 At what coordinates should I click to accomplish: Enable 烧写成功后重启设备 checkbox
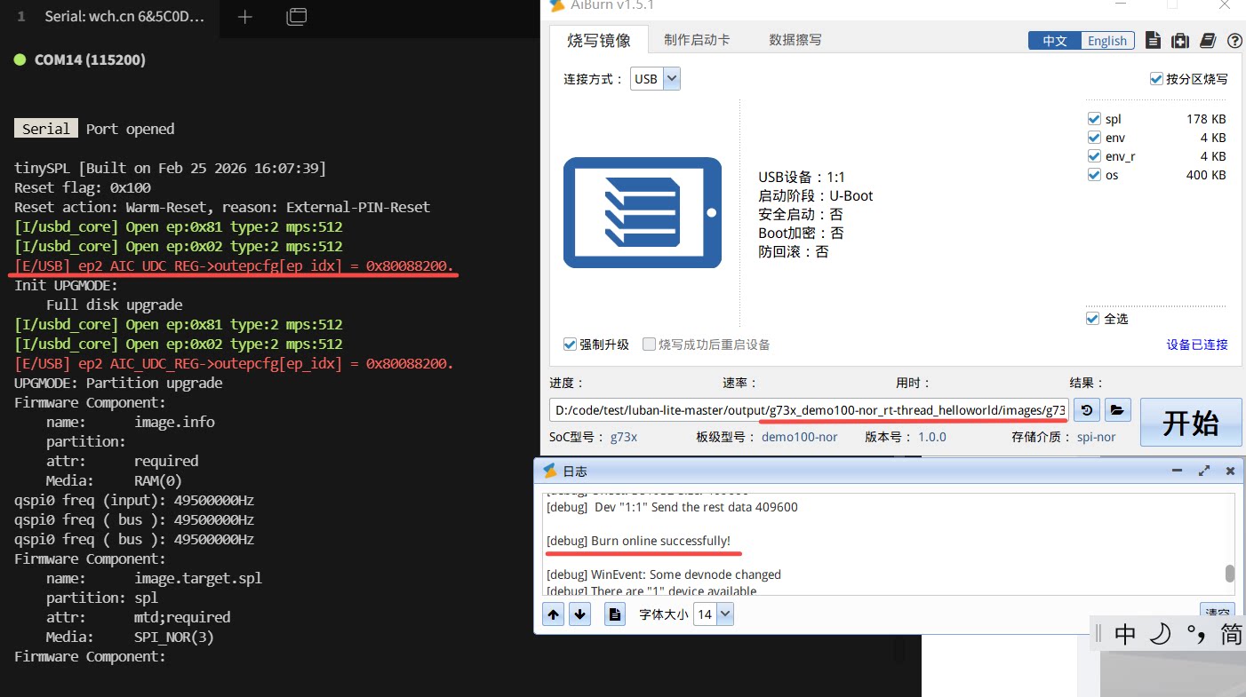tap(649, 345)
